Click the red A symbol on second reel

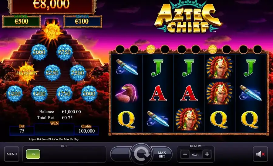pyautogui.click(x=158, y=93)
